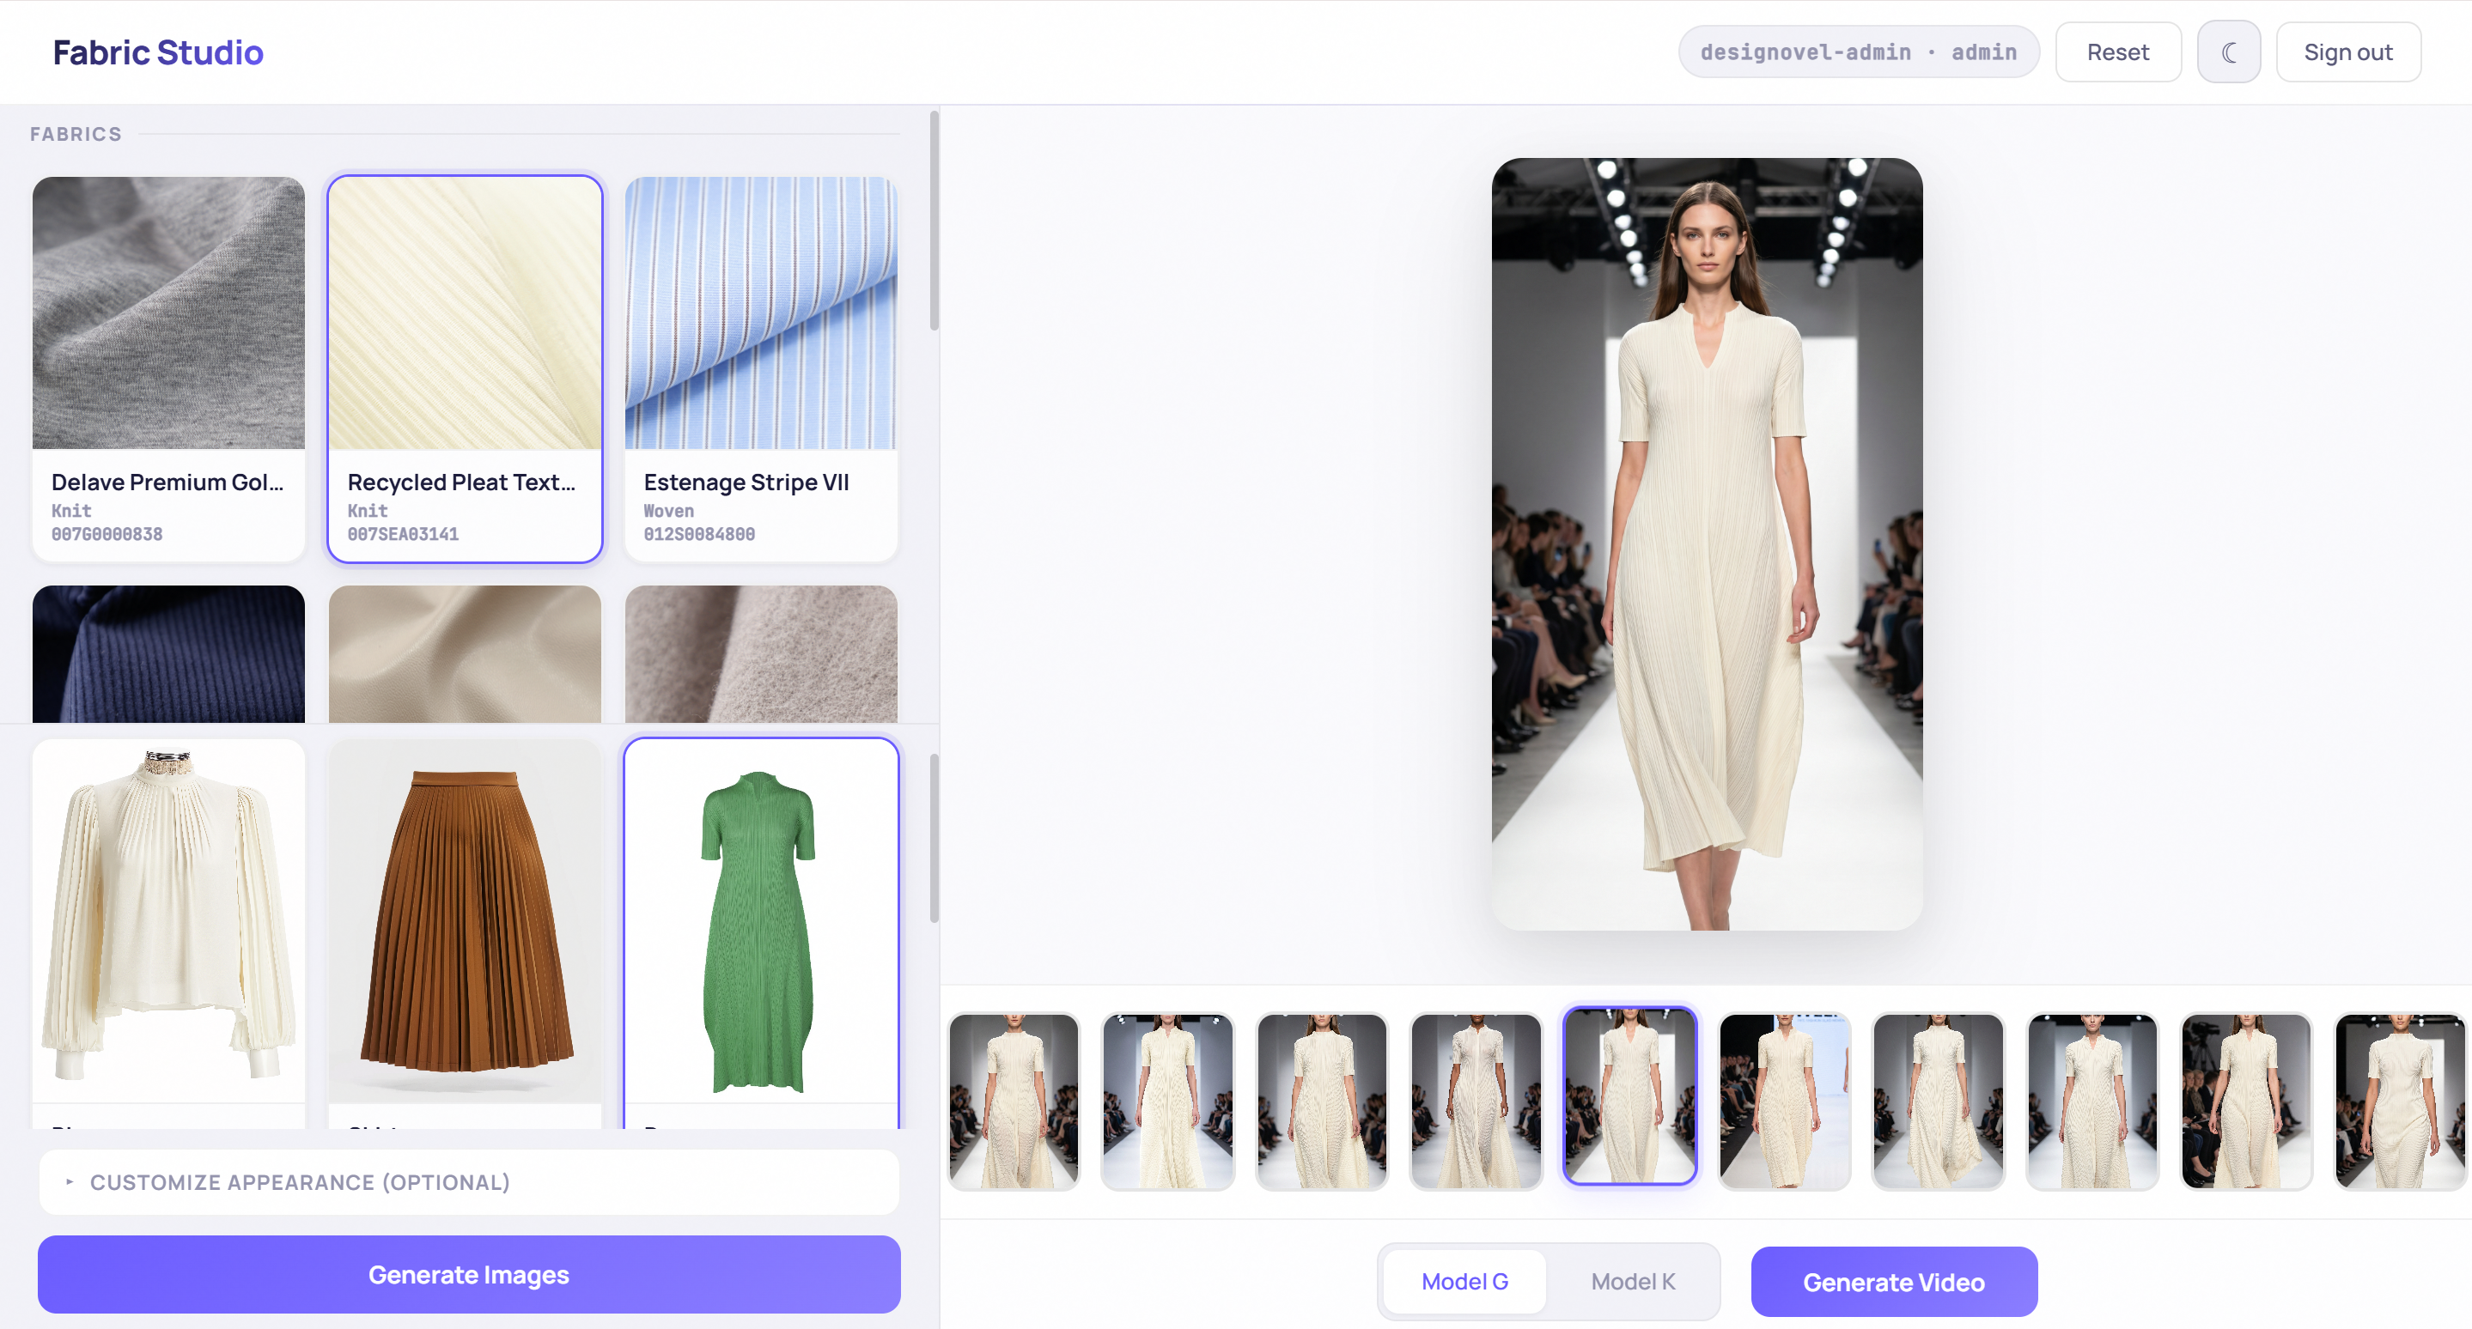Image resolution: width=2472 pixels, height=1329 pixels.
Task: View the eighth generated runway thumbnail
Action: pos(2092,1101)
